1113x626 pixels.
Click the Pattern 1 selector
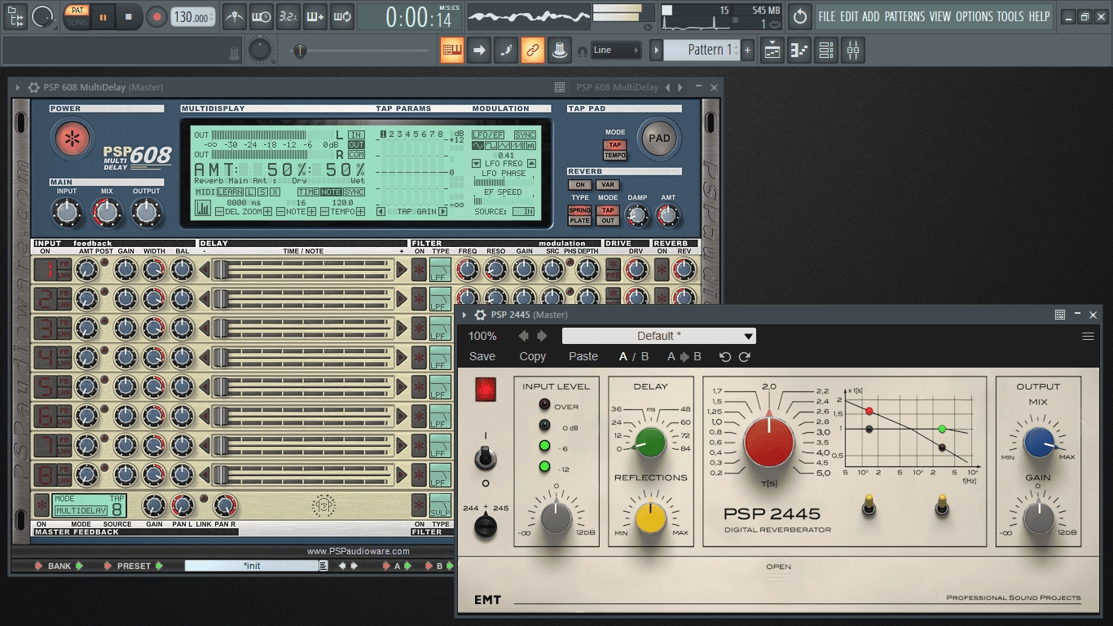702,51
